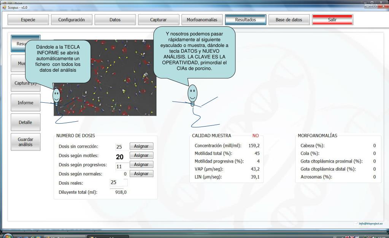This screenshot has width=389, height=238.
Task: Click the Scopus app icon in title bar
Action: click(x=4, y=8)
